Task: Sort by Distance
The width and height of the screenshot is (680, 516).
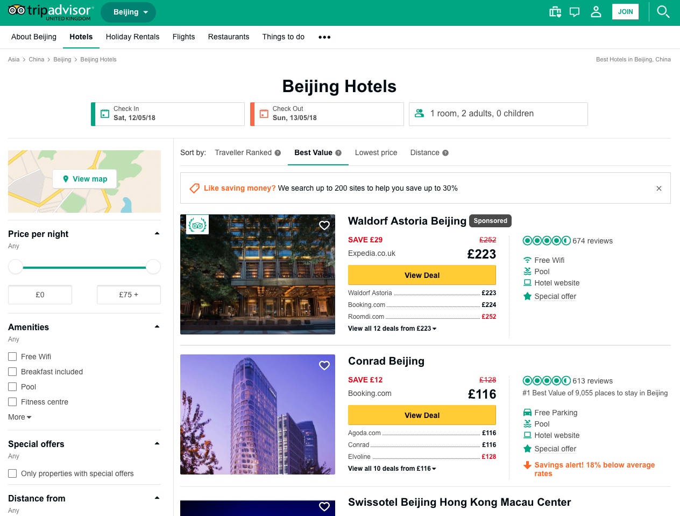Action: tap(425, 152)
